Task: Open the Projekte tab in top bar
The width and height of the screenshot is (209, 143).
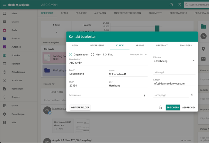Action: coord(81,13)
